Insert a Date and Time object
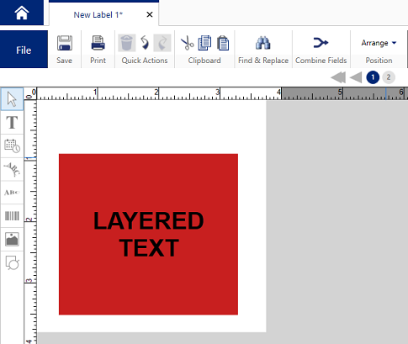 click(x=12, y=146)
